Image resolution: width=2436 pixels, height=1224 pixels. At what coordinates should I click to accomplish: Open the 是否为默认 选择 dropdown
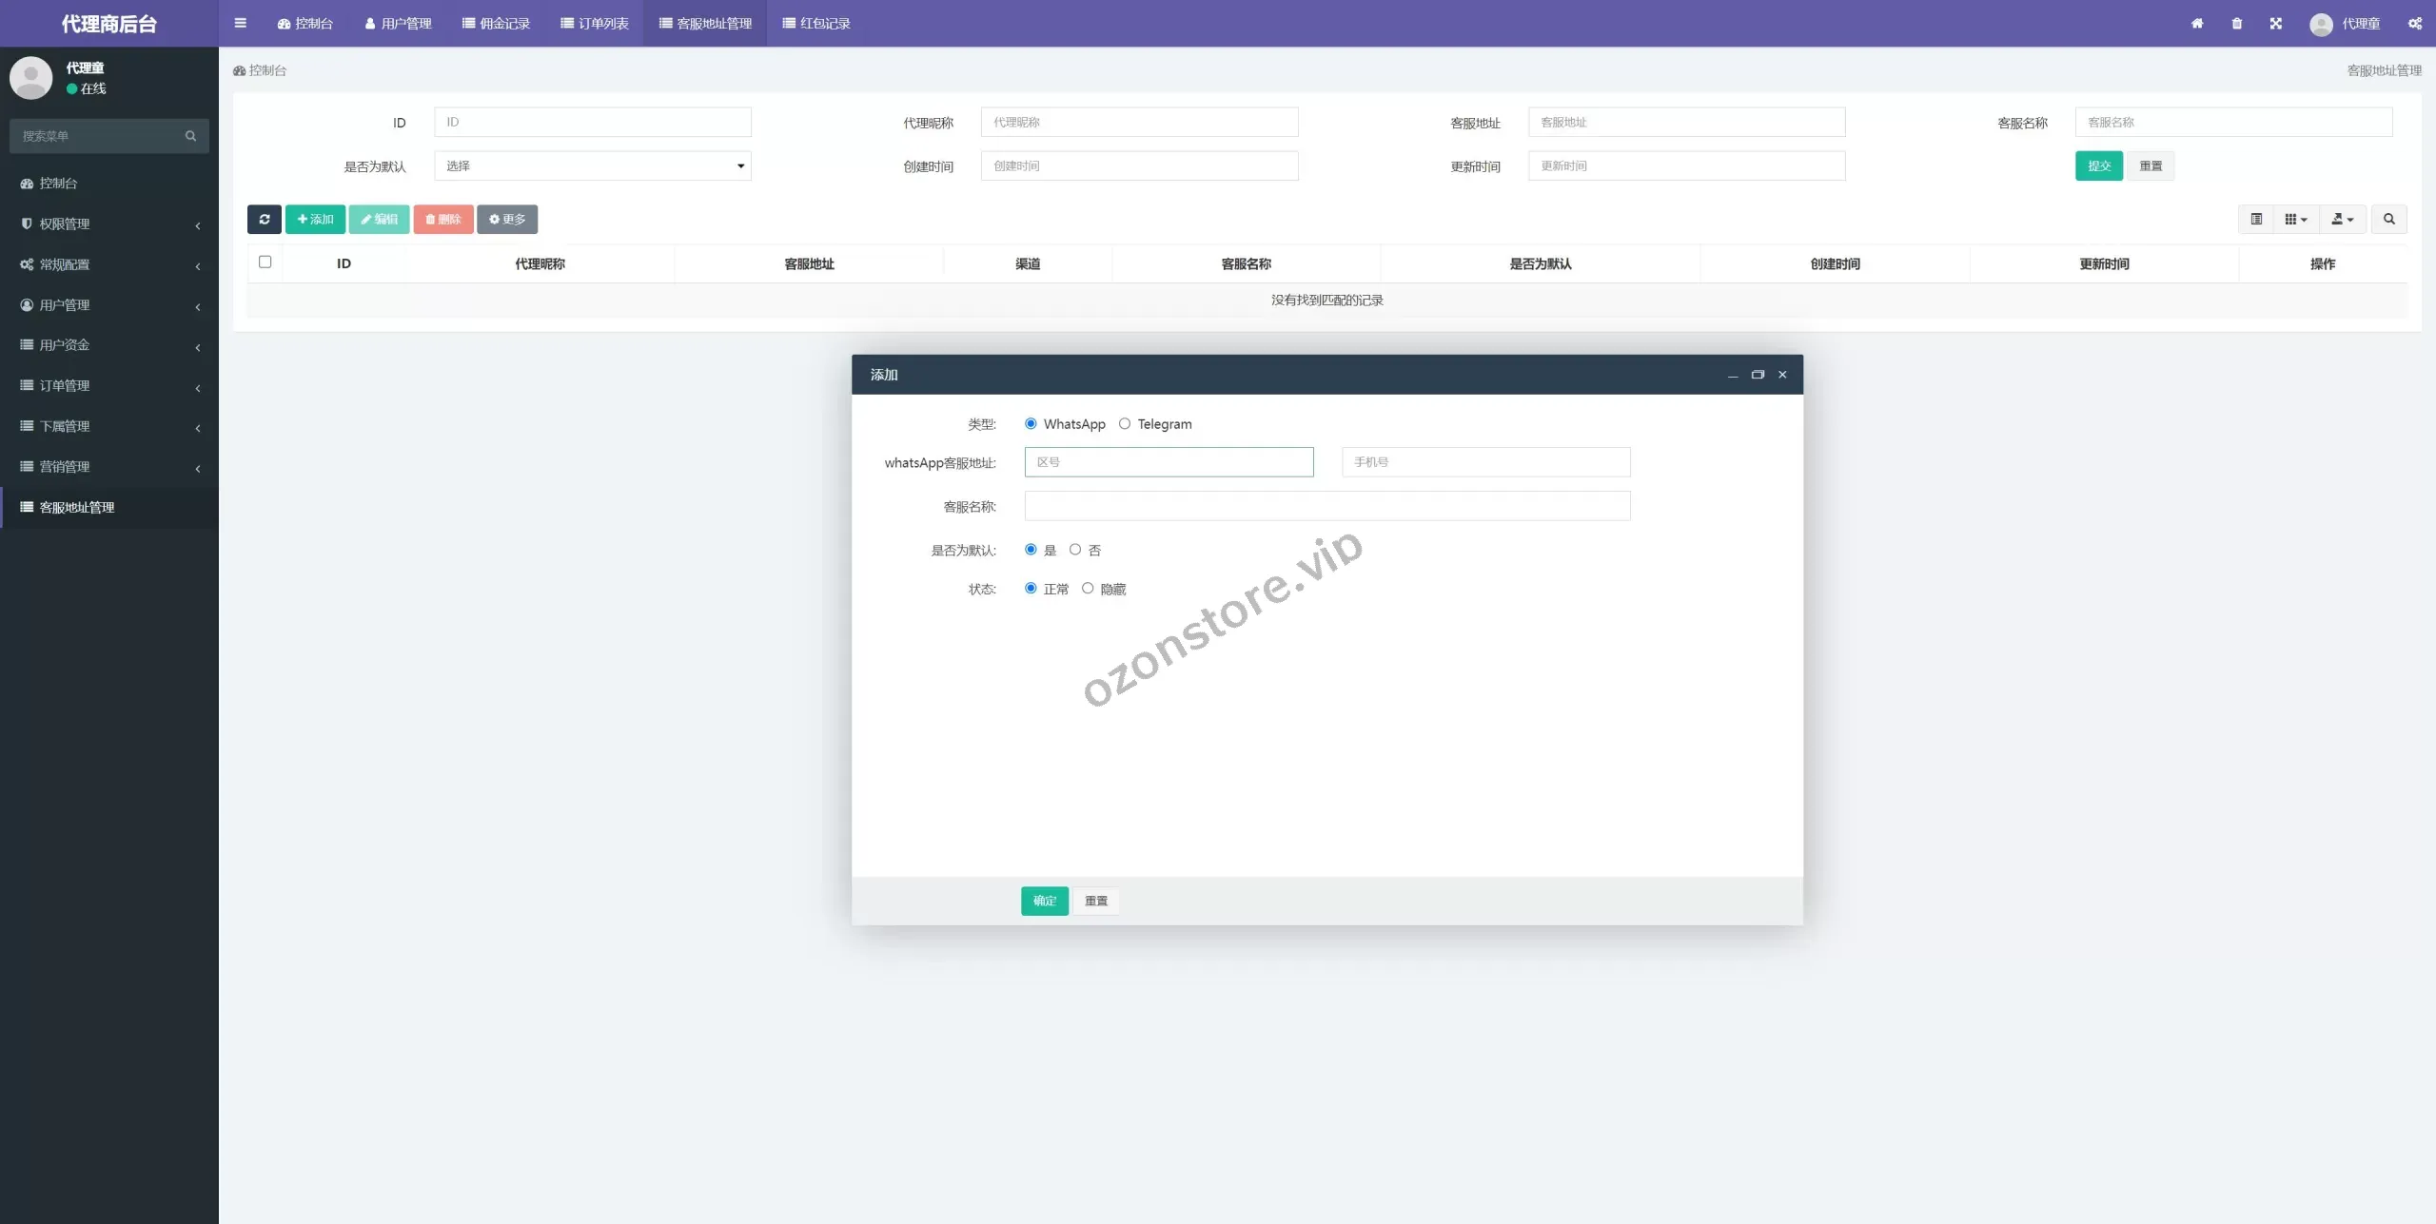(x=592, y=166)
